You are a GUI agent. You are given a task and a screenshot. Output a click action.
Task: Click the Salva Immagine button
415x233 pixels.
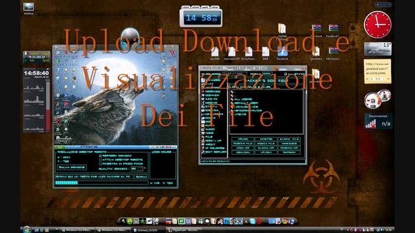click(x=72, y=168)
